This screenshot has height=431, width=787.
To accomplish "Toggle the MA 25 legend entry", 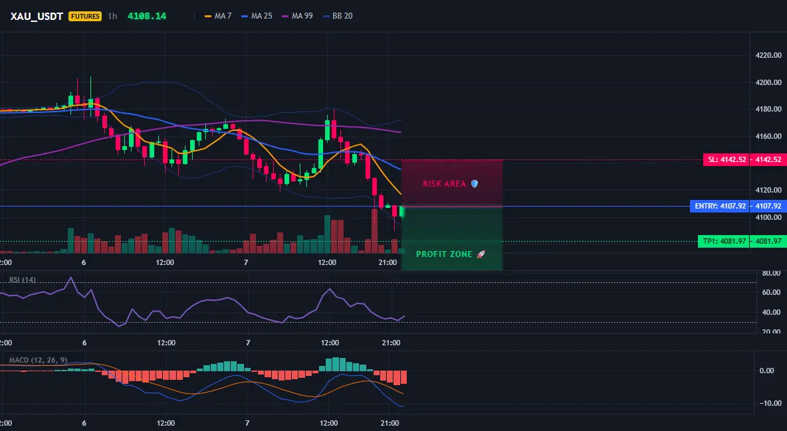I will click(x=257, y=16).
